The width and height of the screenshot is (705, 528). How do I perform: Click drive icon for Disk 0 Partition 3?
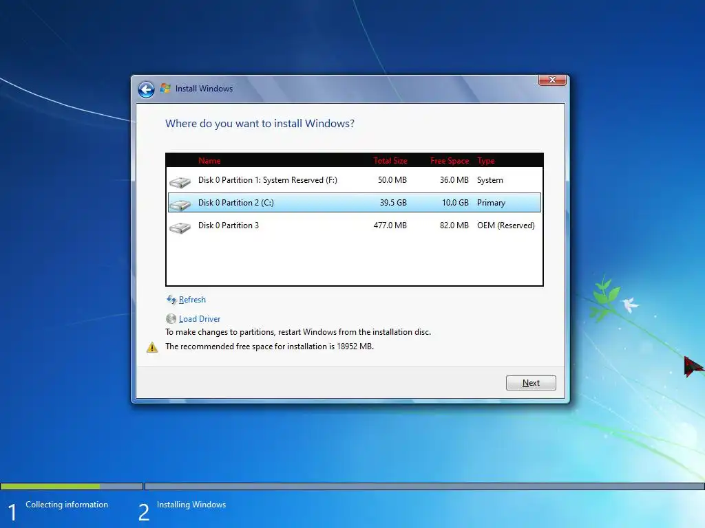click(x=180, y=228)
